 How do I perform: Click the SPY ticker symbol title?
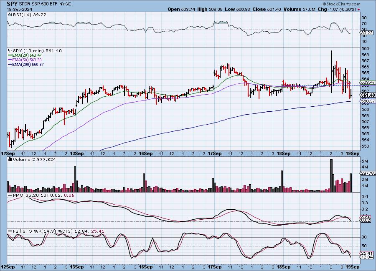click(x=12, y=4)
